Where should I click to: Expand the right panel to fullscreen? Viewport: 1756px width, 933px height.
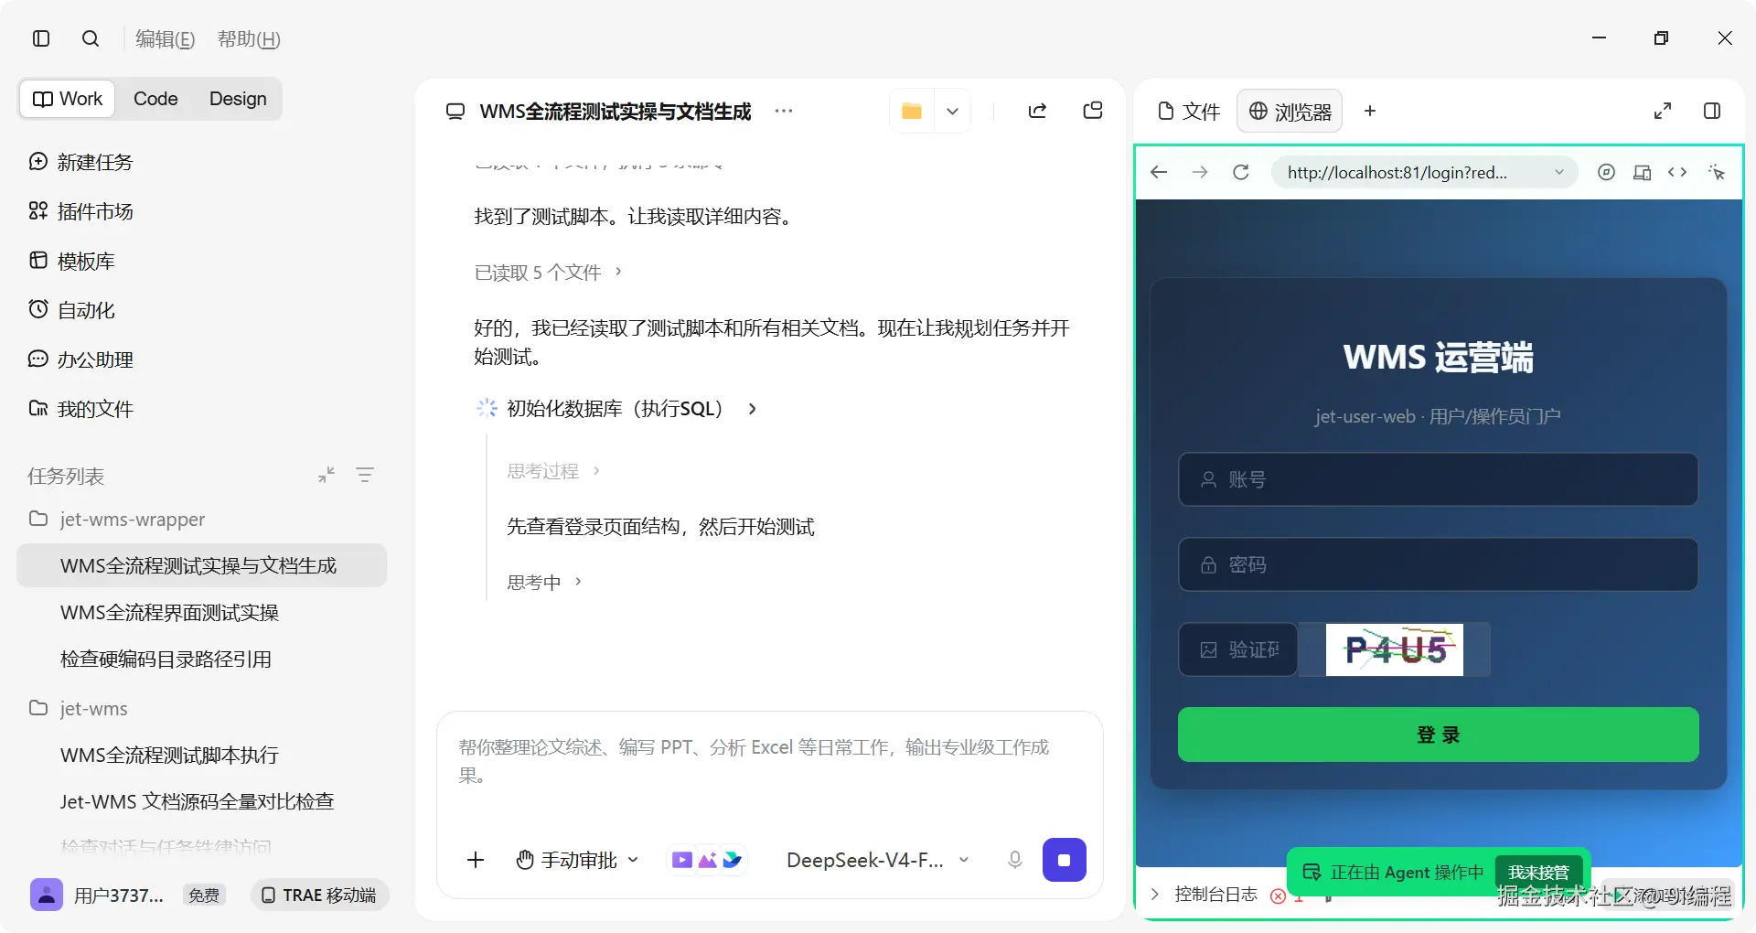pyautogui.click(x=1663, y=111)
